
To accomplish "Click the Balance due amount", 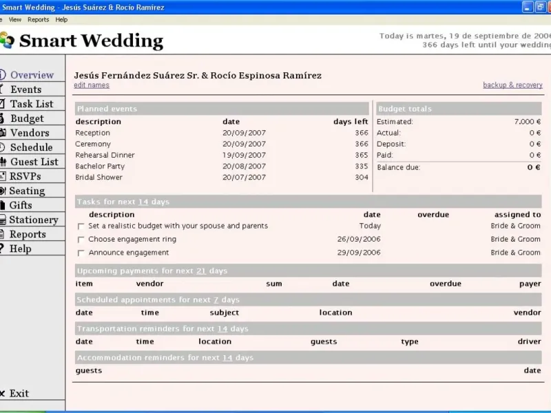I will (534, 167).
